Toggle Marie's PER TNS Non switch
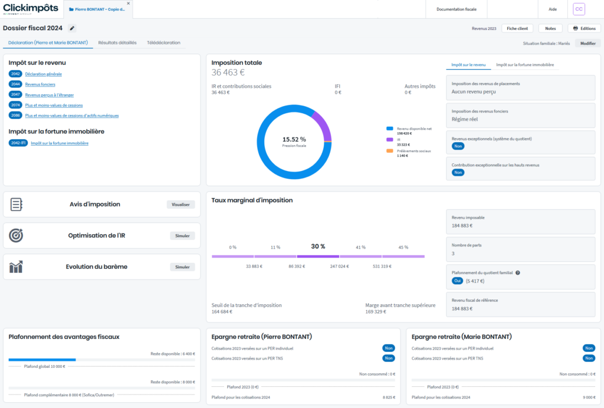The width and height of the screenshot is (604, 408). point(588,358)
